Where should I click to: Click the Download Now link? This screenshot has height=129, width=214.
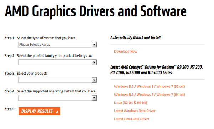tap(126, 52)
